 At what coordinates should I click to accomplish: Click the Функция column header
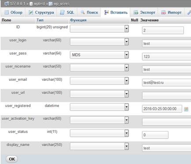(x=78, y=20)
